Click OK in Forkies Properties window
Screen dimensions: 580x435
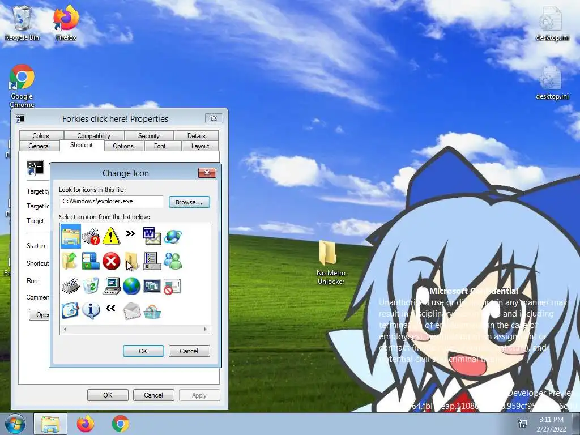(108, 395)
